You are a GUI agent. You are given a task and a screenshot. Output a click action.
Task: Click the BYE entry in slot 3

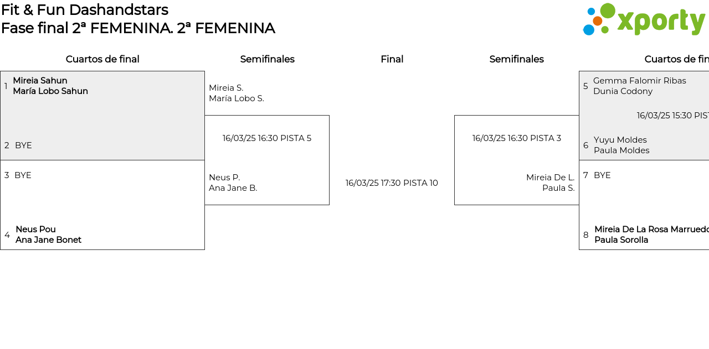[23, 175]
